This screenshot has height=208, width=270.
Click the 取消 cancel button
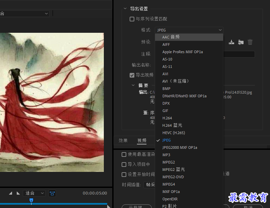point(248,206)
